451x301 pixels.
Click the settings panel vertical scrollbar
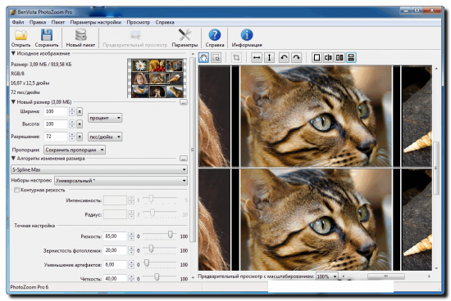tap(193, 149)
